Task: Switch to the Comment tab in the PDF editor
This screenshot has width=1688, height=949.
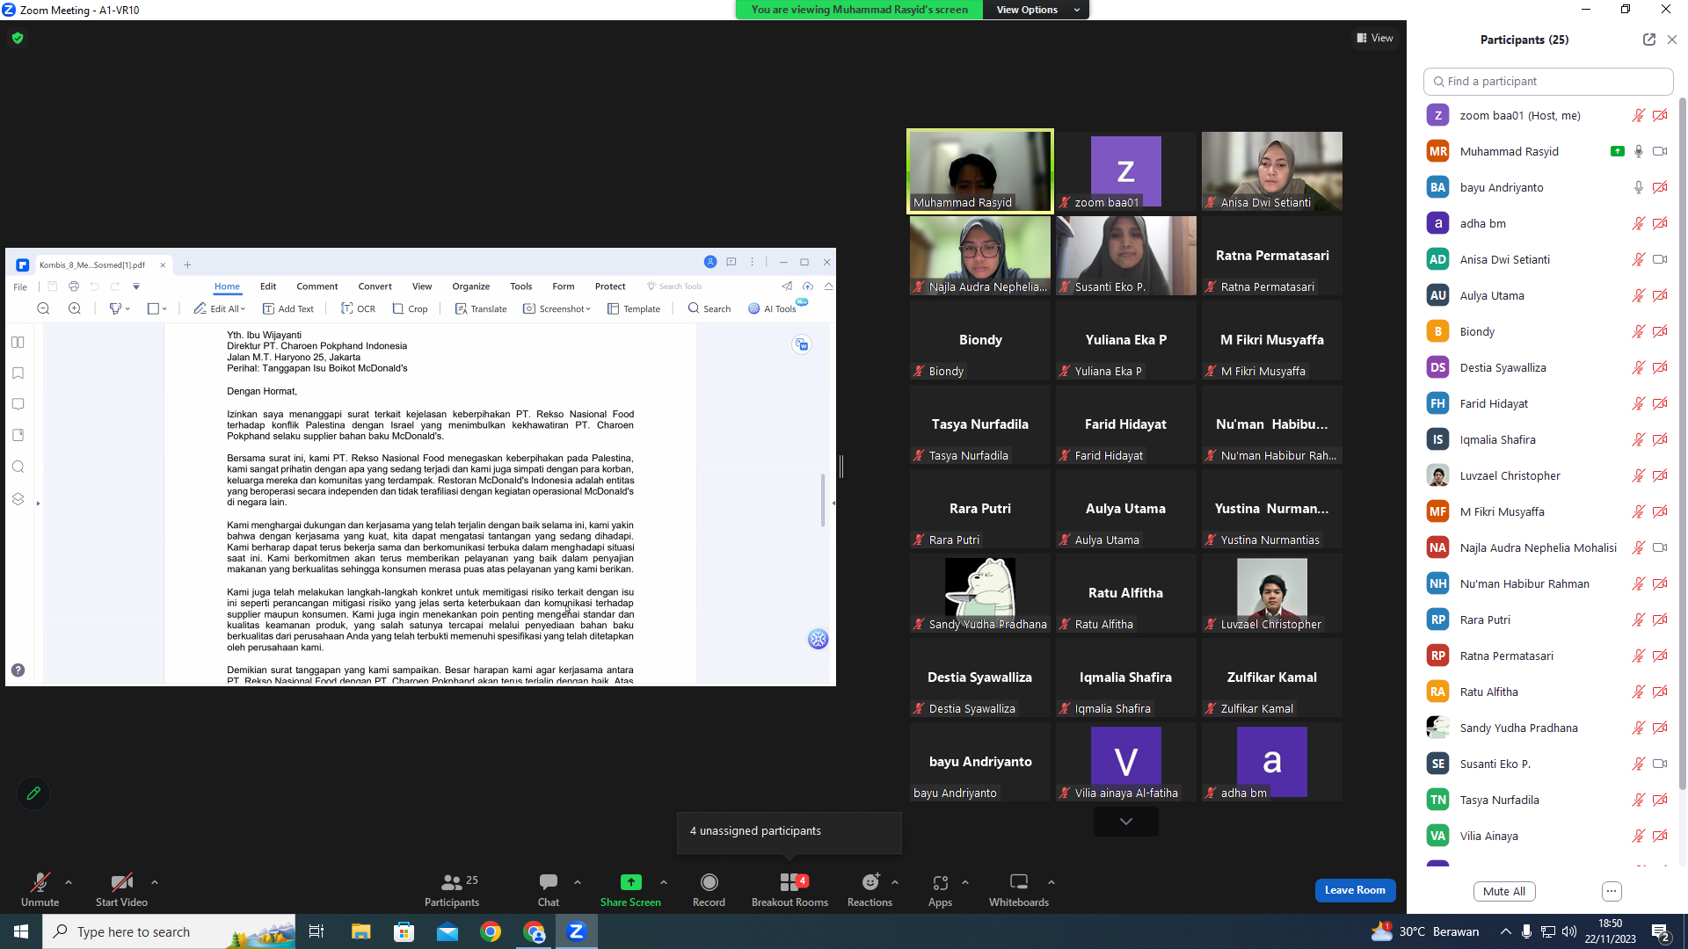Action: 317,286
